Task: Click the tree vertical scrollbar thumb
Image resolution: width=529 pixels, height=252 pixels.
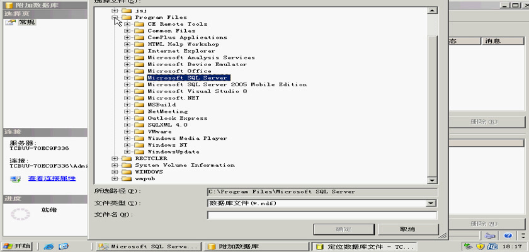Action: (432, 105)
